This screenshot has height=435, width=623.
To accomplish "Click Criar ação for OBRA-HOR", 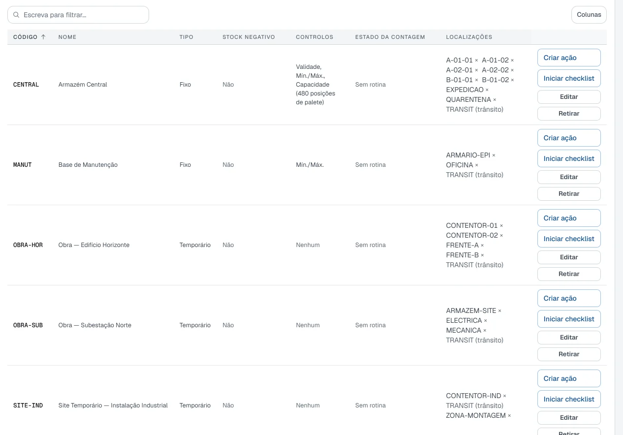I will point(569,218).
